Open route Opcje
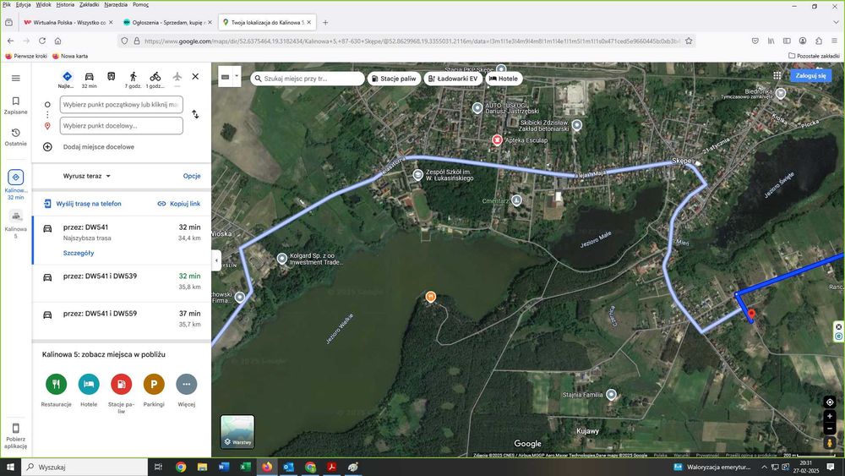 (x=192, y=176)
